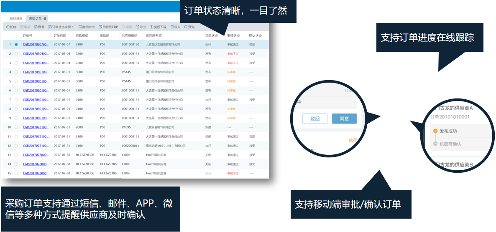Image resolution: width=496 pixels, height=232 pixels.
Task: Click the 同步到ERP sync icon
Action: click(x=101, y=27)
